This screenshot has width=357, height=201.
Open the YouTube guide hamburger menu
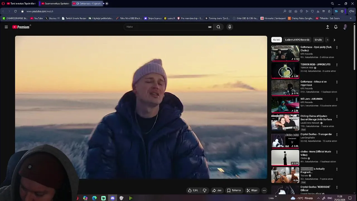(6, 27)
